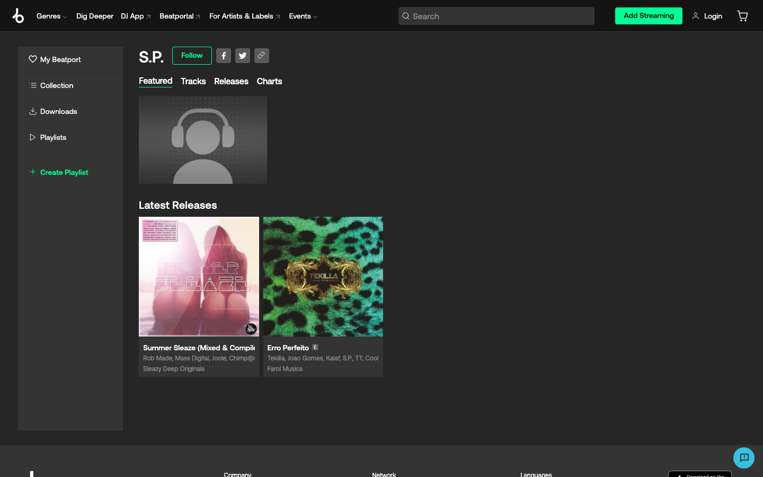Image resolution: width=763 pixels, height=477 pixels.
Task: Click the list icon beside Collection
Action: point(33,85)
